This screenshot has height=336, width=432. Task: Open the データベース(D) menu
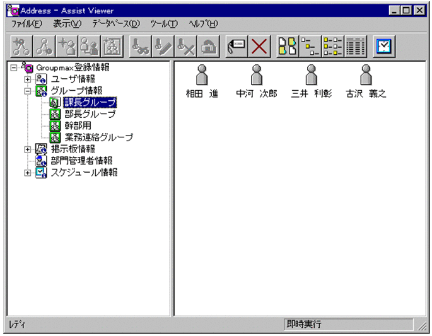(116, 24)
